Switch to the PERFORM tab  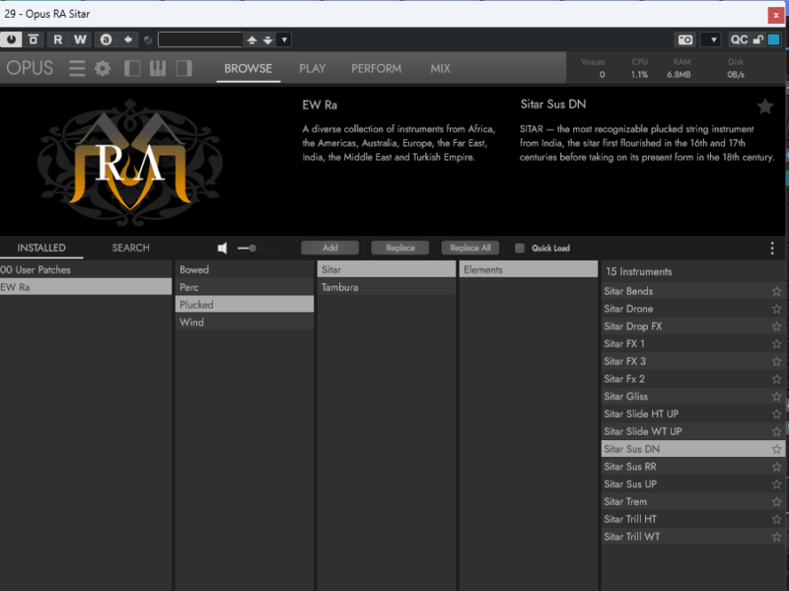[x=377, y=68]
